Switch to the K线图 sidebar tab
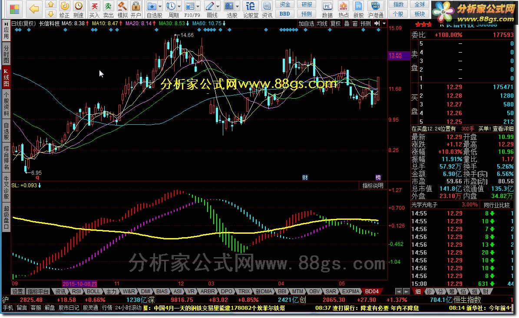 click(x=6, y=77)
